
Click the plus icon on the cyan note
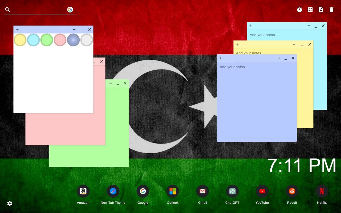click(251, 26)
